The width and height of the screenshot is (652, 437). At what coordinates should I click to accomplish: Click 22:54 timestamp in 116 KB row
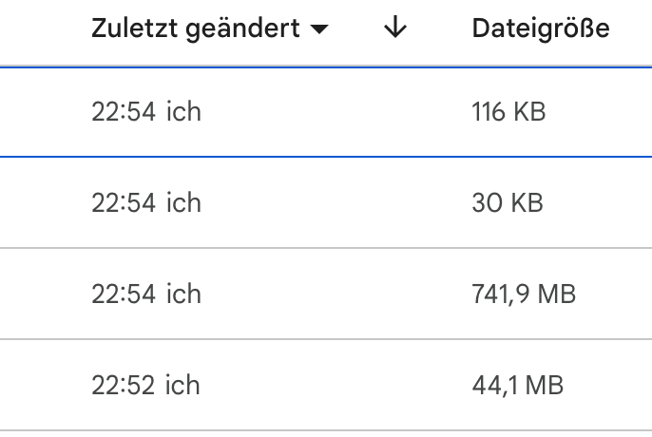pos(124,112)
